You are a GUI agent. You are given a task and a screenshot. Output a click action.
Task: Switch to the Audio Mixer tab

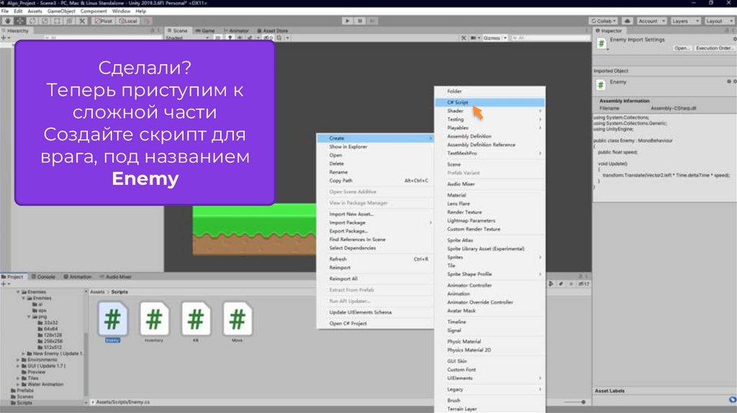[x=116, y=277]
